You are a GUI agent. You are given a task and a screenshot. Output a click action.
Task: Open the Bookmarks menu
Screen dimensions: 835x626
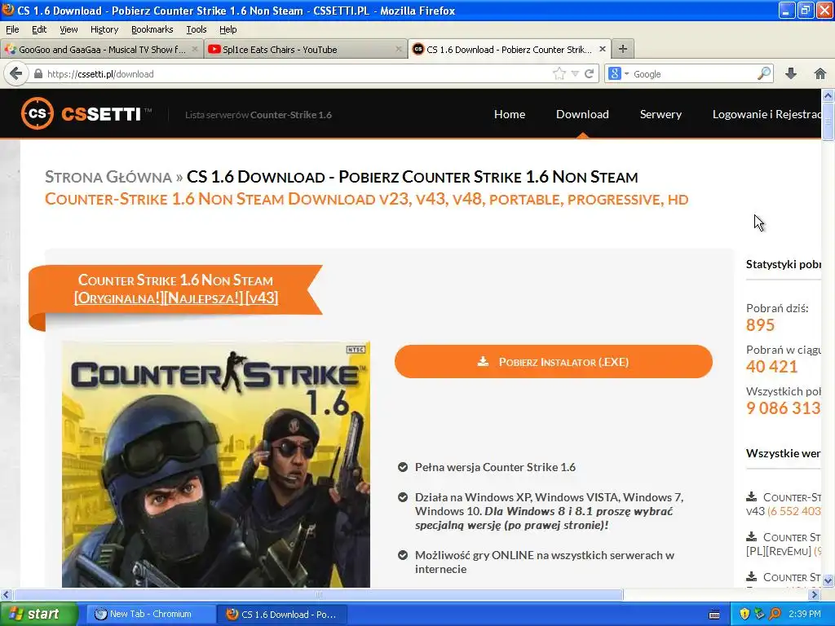(x=152, y=29)
